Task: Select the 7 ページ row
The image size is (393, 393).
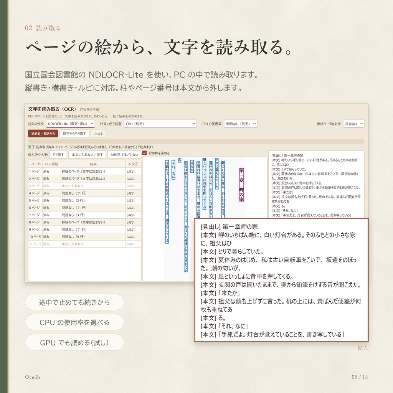Action: pos(85,215)
